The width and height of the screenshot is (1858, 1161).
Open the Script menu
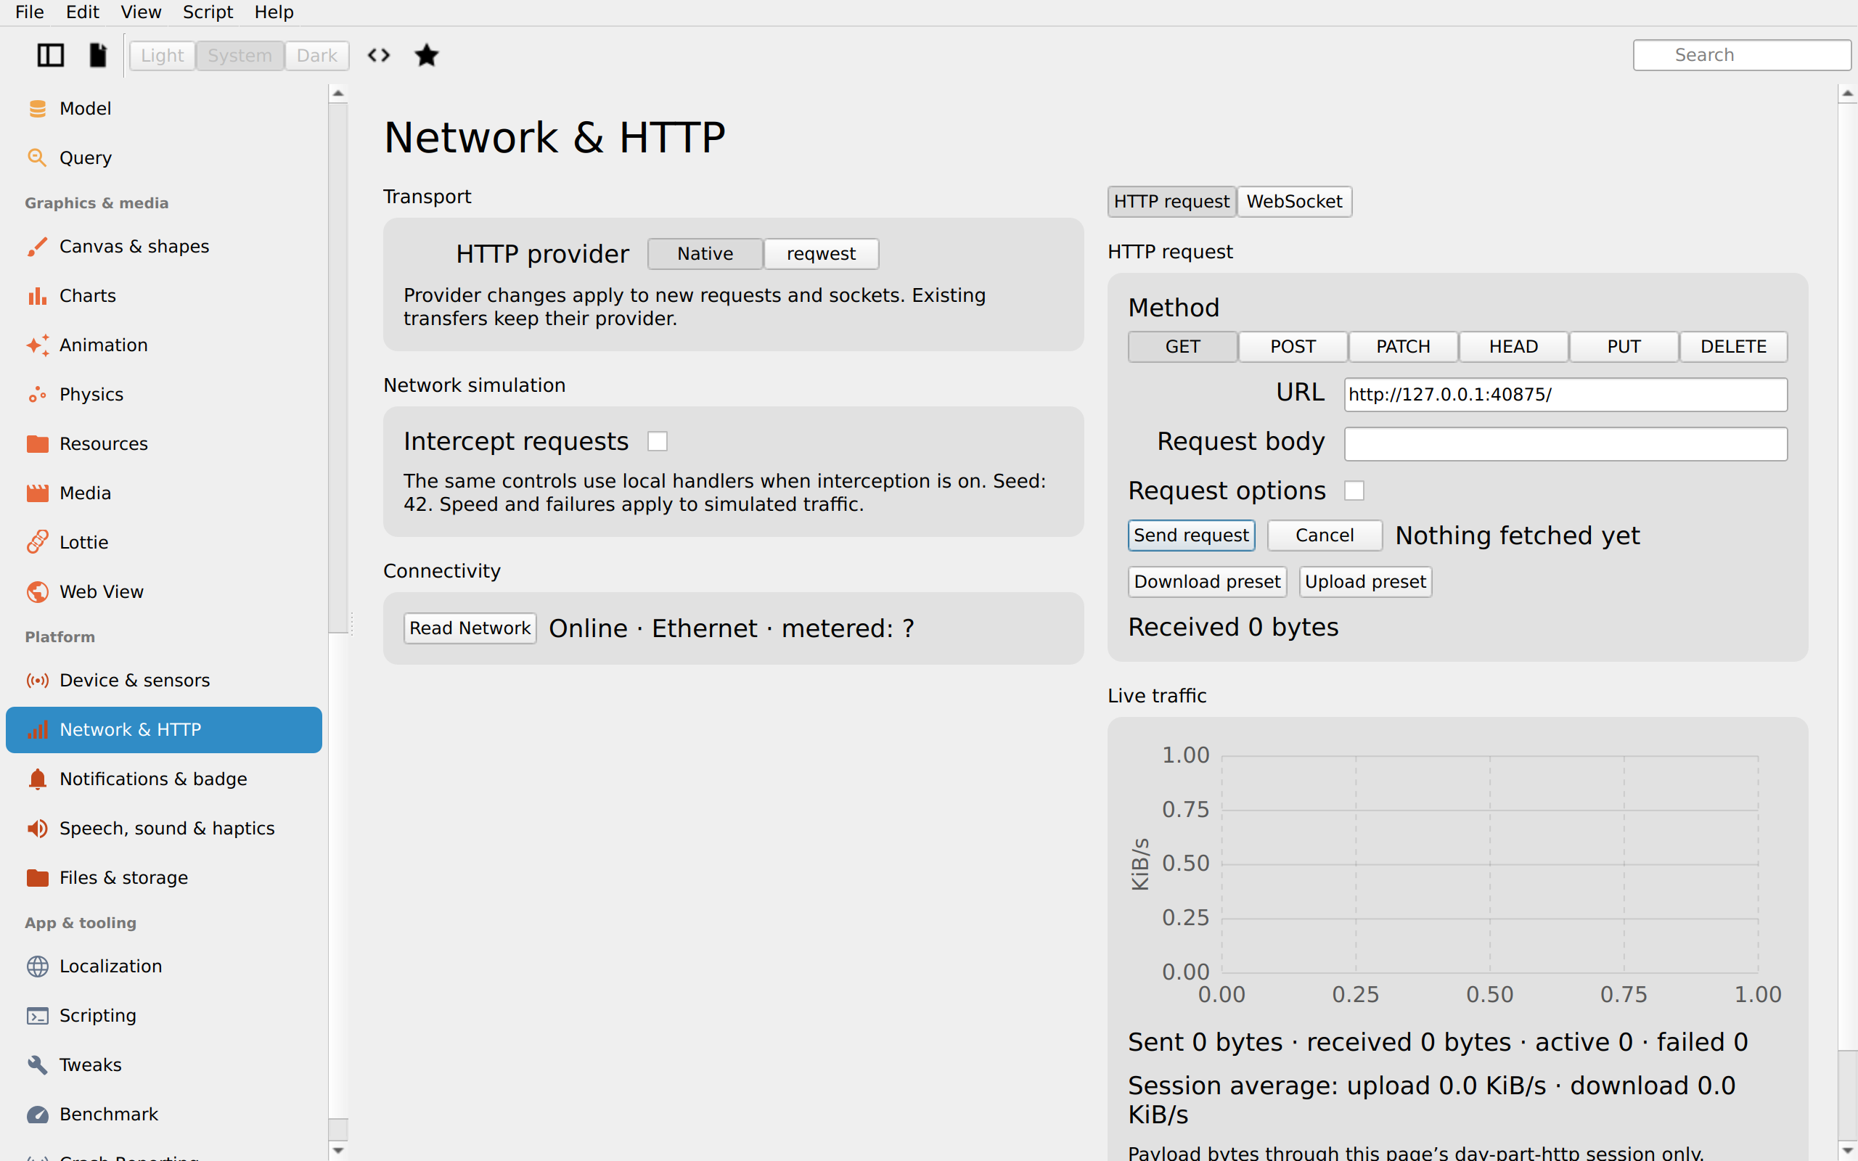tap(208, 12)
